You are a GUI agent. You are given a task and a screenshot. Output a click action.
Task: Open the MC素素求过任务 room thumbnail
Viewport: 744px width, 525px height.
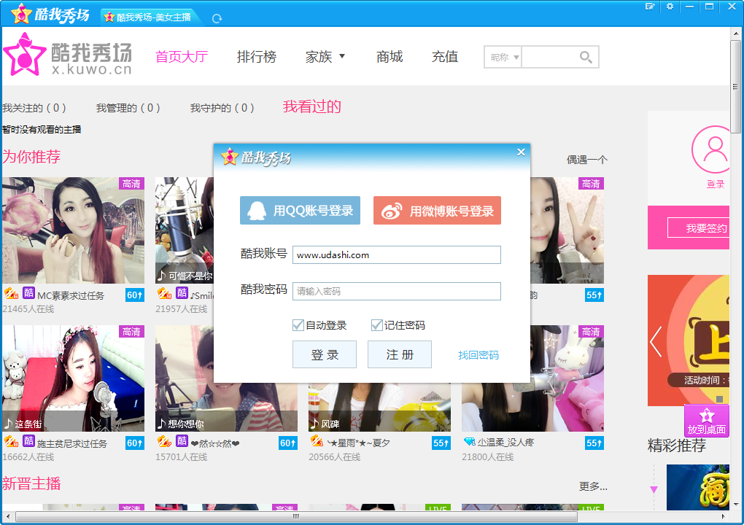pos(73,230)
